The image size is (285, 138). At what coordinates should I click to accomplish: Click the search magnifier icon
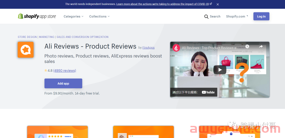tap(206, 17)
